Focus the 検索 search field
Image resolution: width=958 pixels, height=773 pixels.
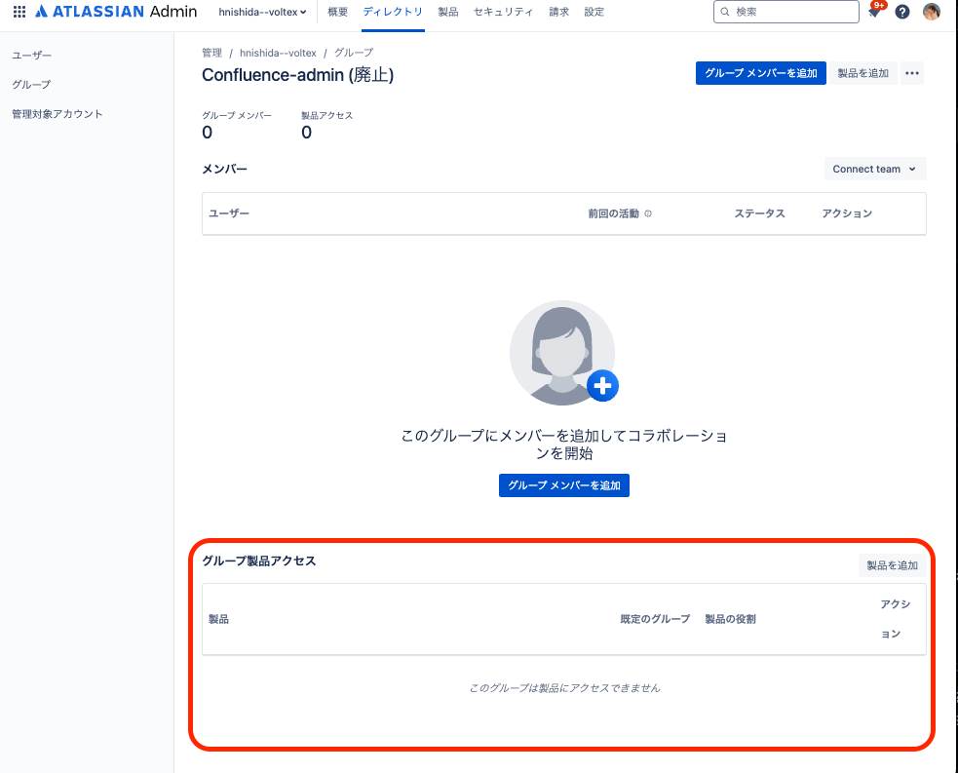[786, 12]
